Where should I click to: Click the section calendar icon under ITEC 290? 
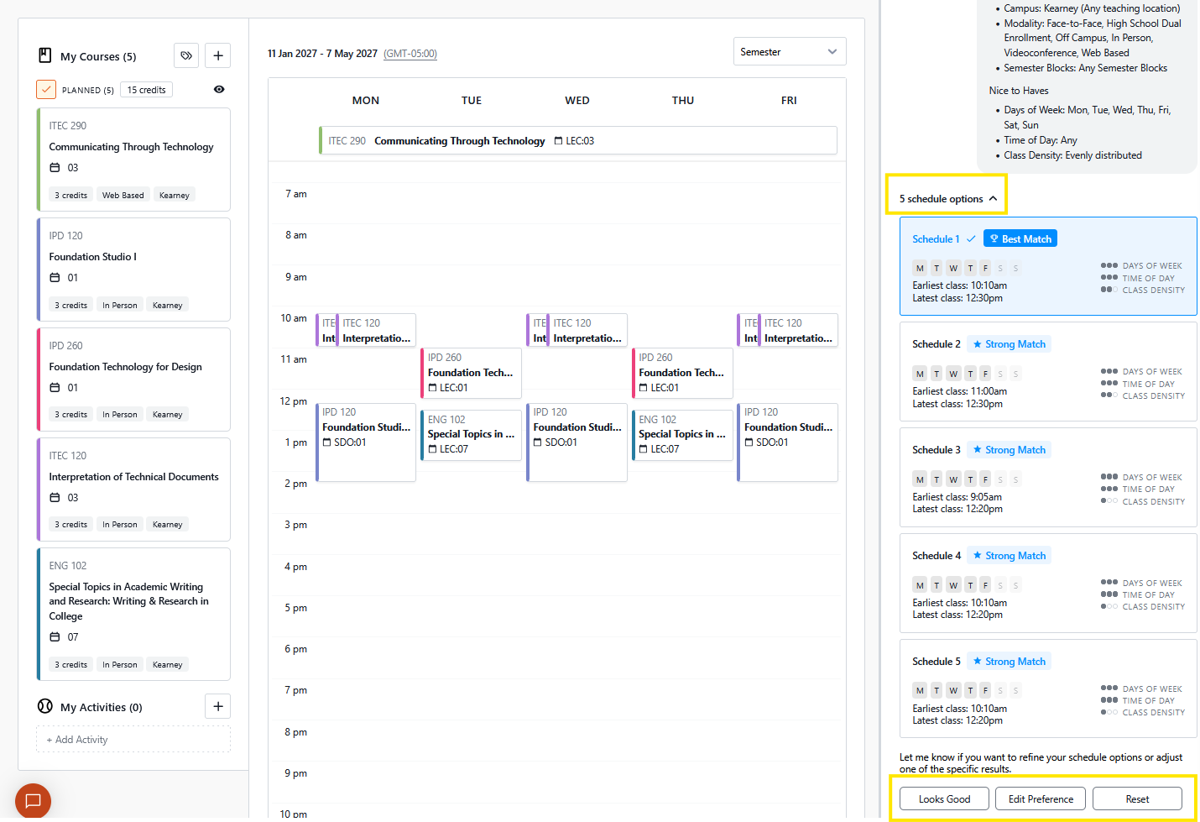(55, 168)
